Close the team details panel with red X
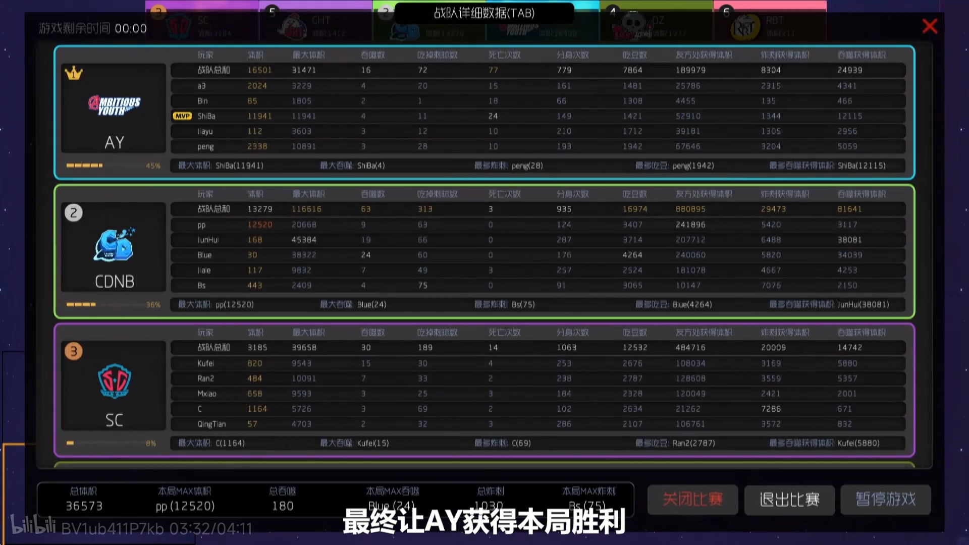 pos(929,26)
